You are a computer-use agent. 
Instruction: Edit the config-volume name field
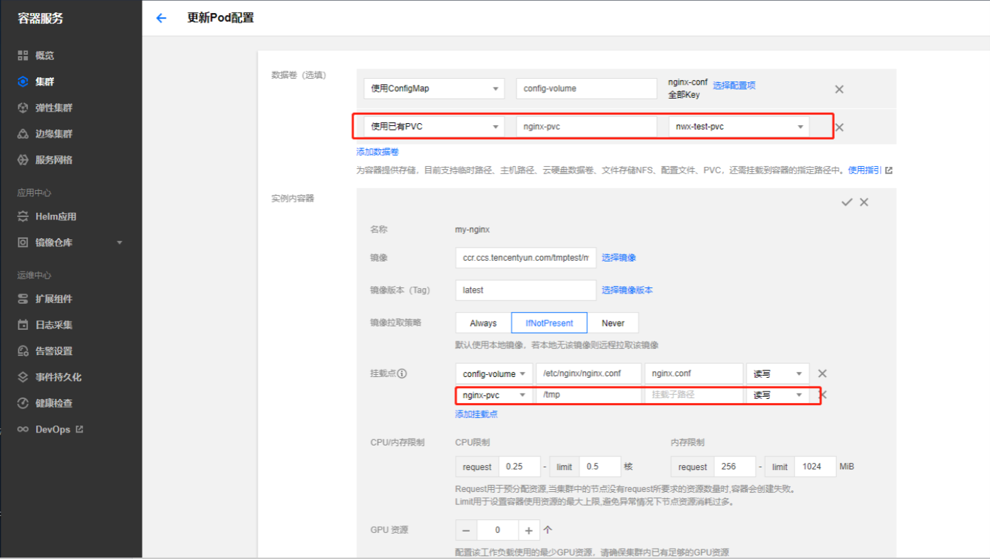(586, 88)
